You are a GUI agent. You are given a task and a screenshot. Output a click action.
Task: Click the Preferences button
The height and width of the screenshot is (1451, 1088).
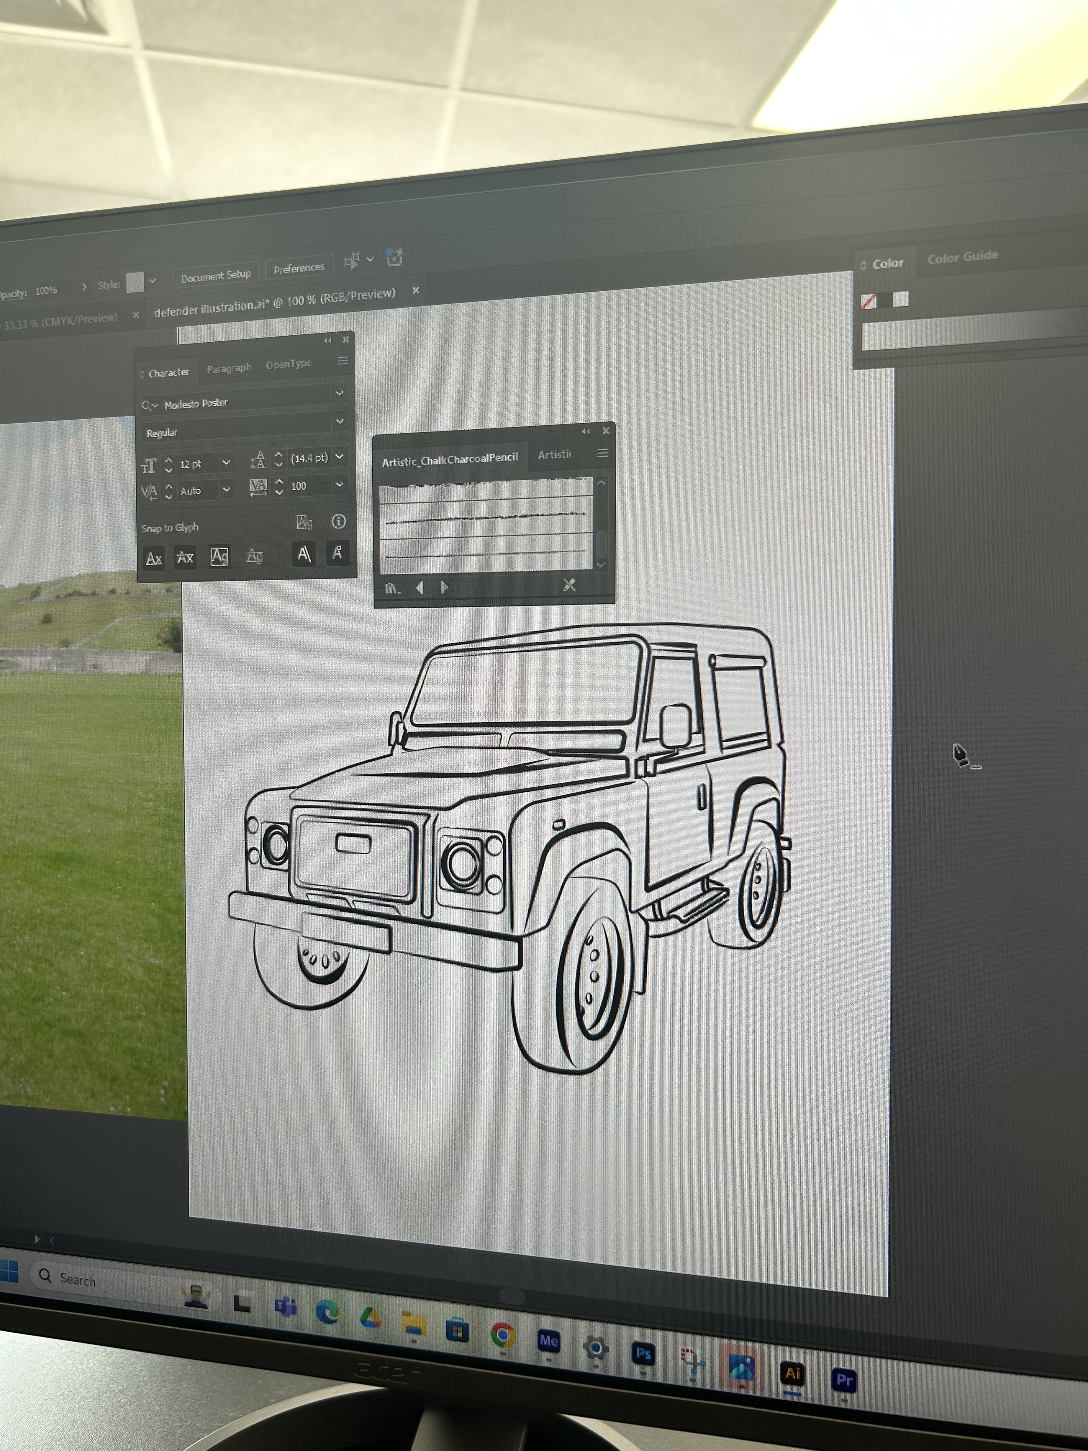[299, 268]
